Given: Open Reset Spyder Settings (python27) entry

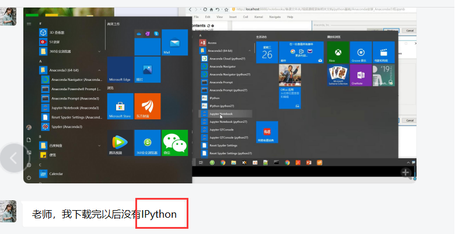Looking at the screenshot, I should [x=226, y=153].
